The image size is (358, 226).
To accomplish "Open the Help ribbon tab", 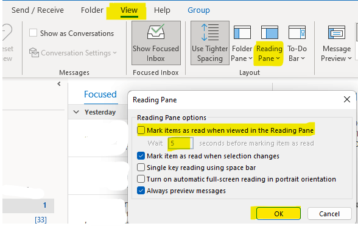I will pyautogui.click(x=162, y=10).
